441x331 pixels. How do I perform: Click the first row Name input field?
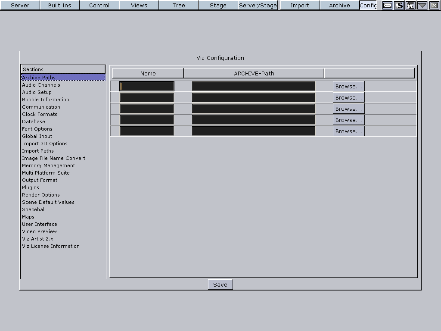point(147,86)
